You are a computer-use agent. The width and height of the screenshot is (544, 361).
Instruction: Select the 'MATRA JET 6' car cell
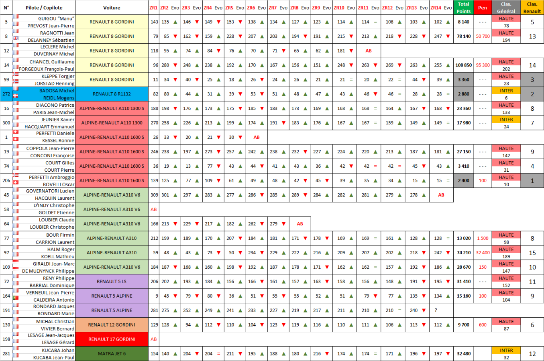coord(112,354)
